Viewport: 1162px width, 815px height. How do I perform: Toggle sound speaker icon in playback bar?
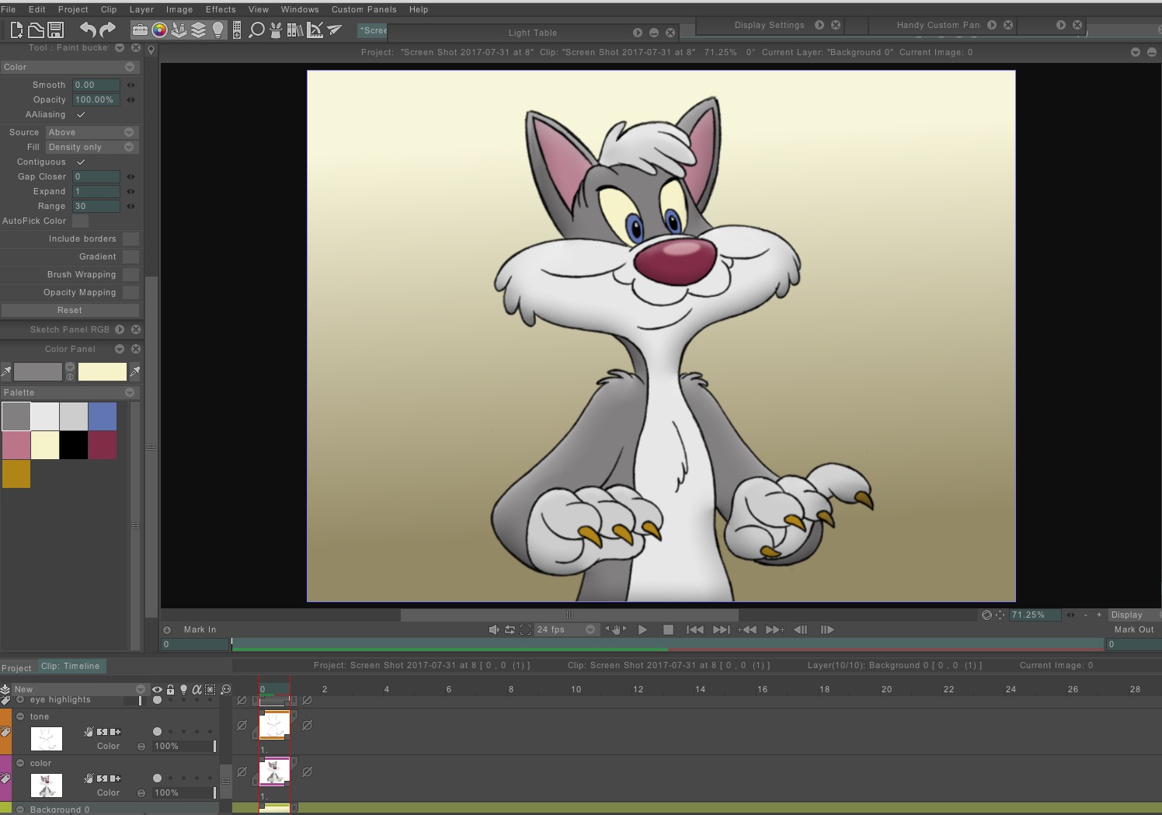[493, 629]
